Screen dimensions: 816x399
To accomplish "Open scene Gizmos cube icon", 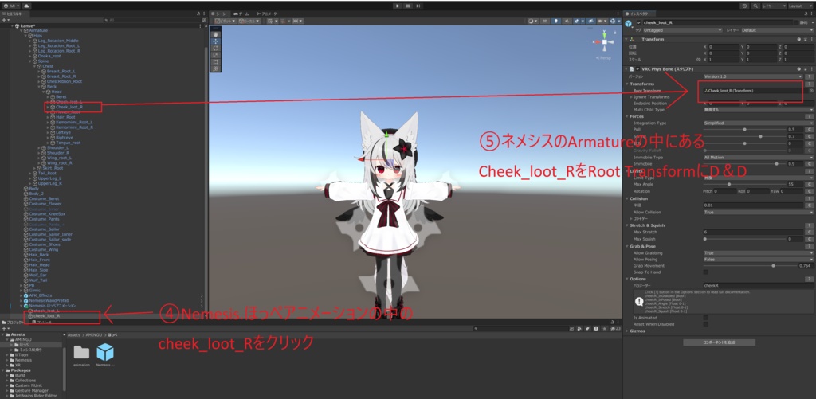I will 613,21.
